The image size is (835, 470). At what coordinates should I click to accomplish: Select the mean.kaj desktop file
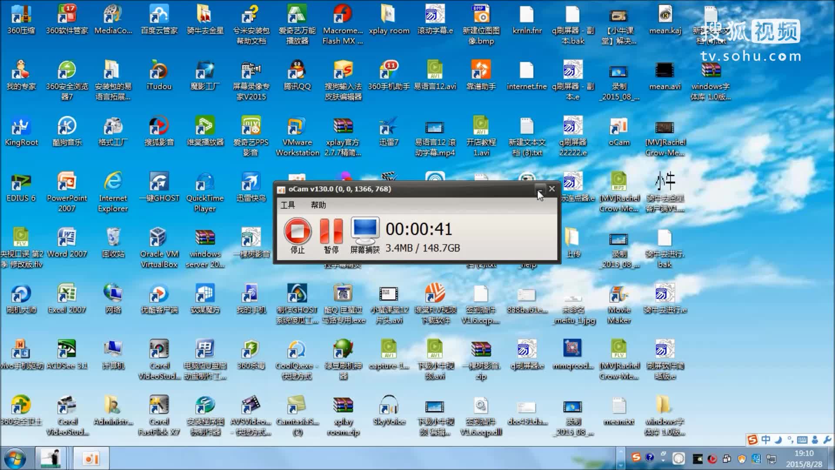click(x=665, y=19)
